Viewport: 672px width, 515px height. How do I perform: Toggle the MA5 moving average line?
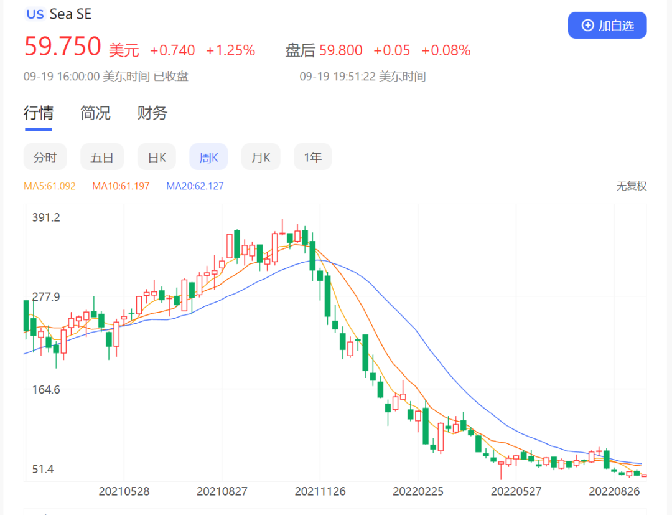click(x=44, y=186)
